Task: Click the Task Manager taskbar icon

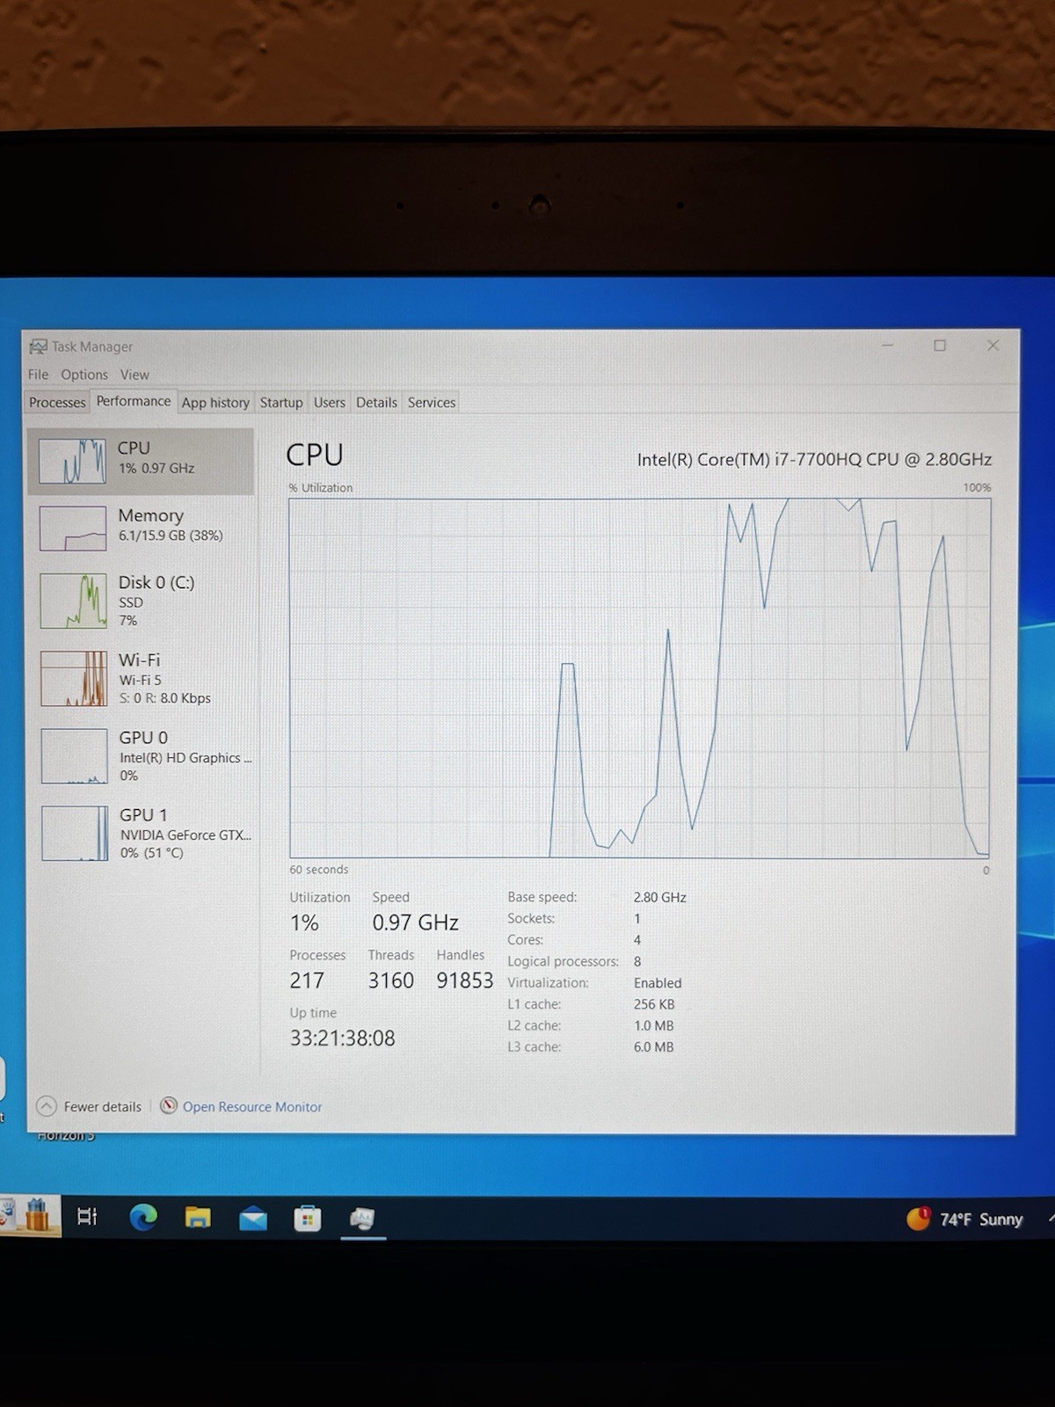Action: coord(362,1220)
